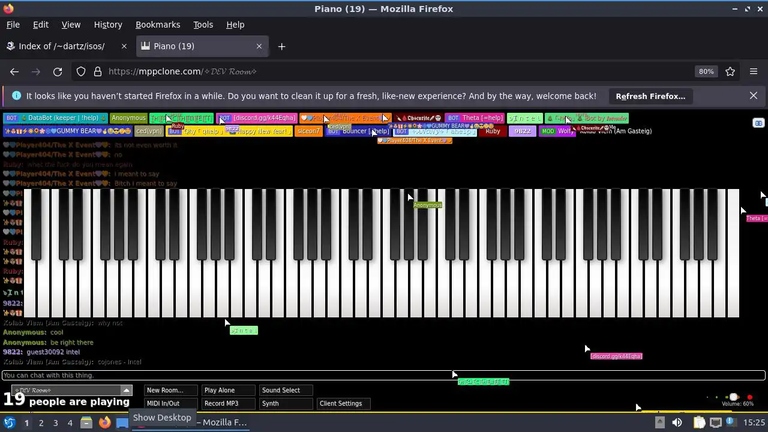Viewport: 768px width, 432px height.
Task: Close the Index of /~dartz/isos/ tab
Action: tap(124, 46)
